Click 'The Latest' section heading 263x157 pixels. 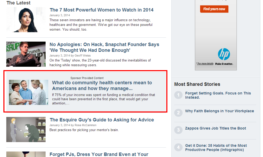[18, 3]
